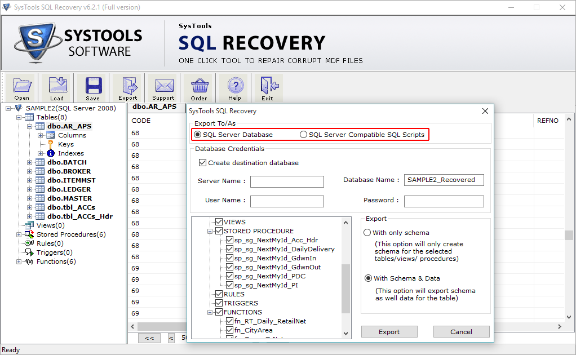Uncheck fn_RT_Daily_RetailNet checkbox
Screen dimensions: 576x355
point(230,321)
